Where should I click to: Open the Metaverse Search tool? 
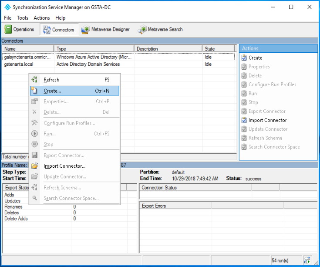tap(160, 30)
